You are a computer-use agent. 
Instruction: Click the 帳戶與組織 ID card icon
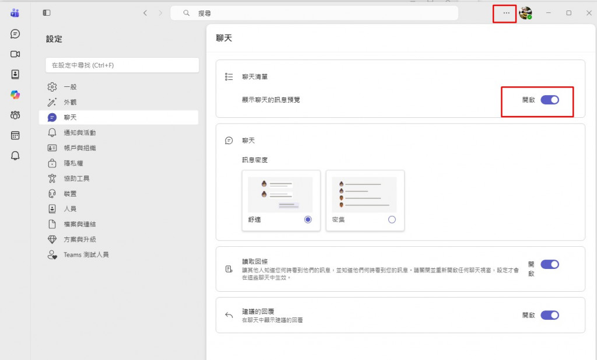click(x=52, y=148)
